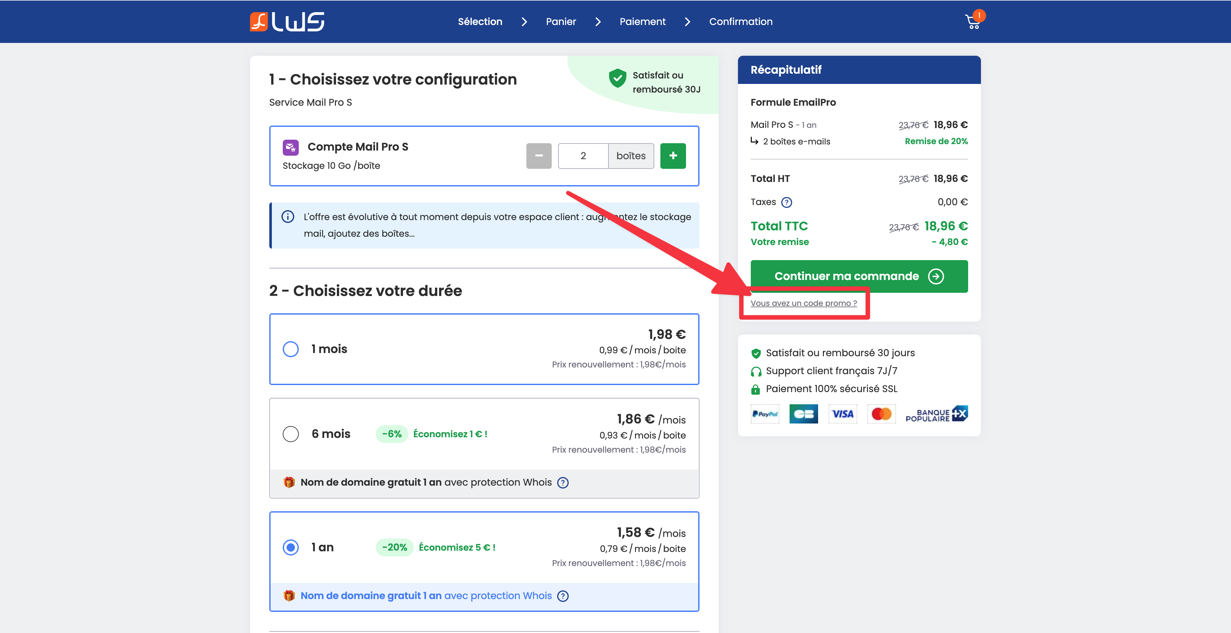Image resolution: width=1231 pixels, height=633 pixels.
Task: Click the help icon on 1 an domain offer
Action: coord(563,596)
